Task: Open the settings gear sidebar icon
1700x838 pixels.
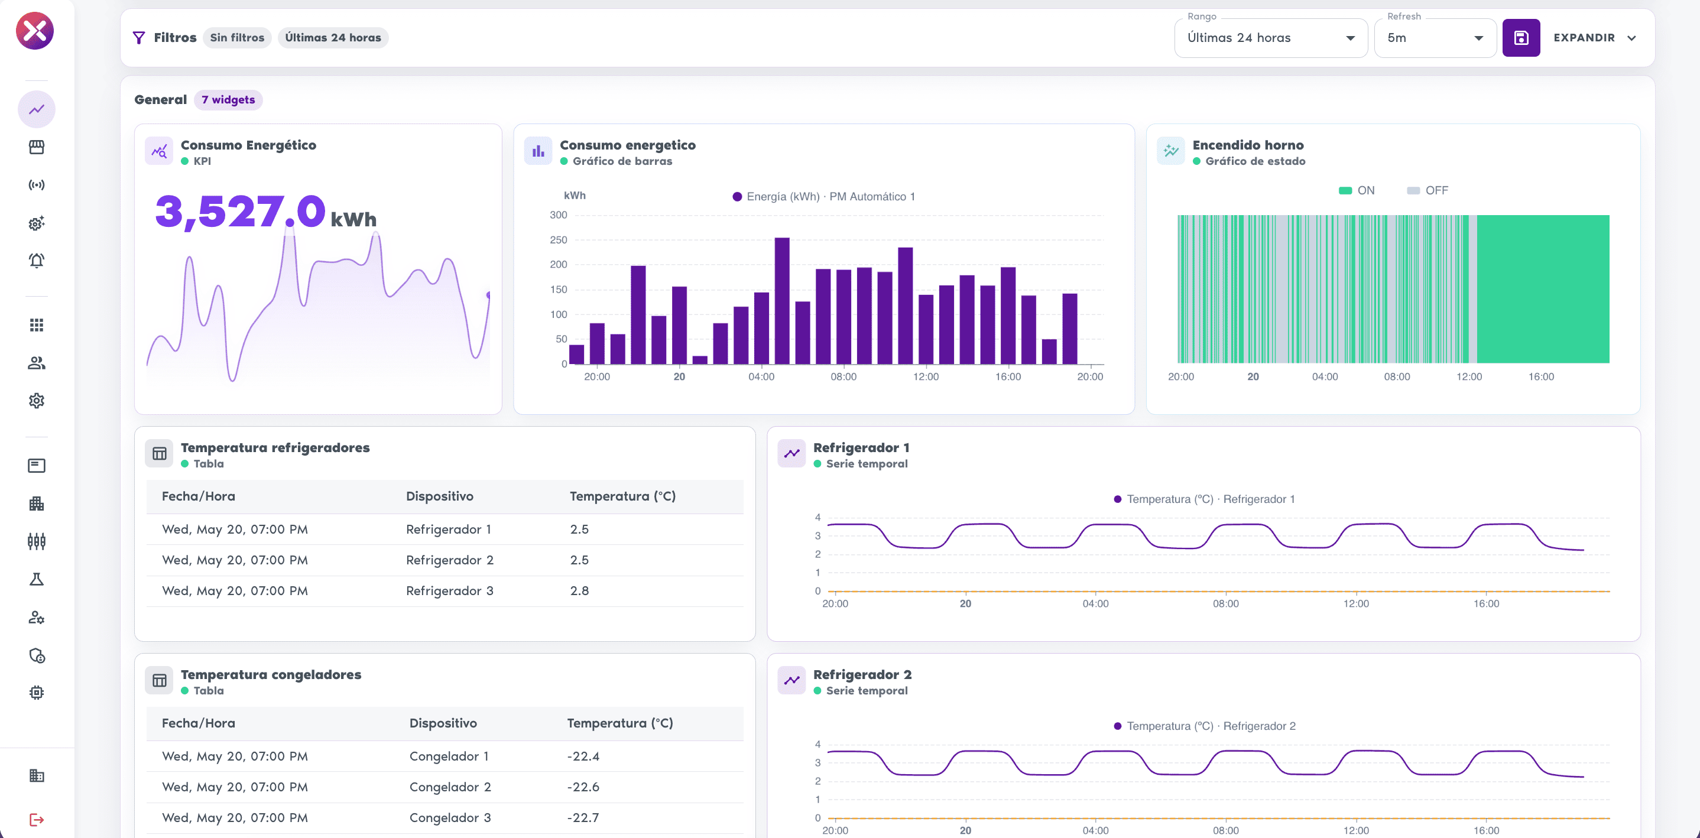Action: tap(37, 401)
